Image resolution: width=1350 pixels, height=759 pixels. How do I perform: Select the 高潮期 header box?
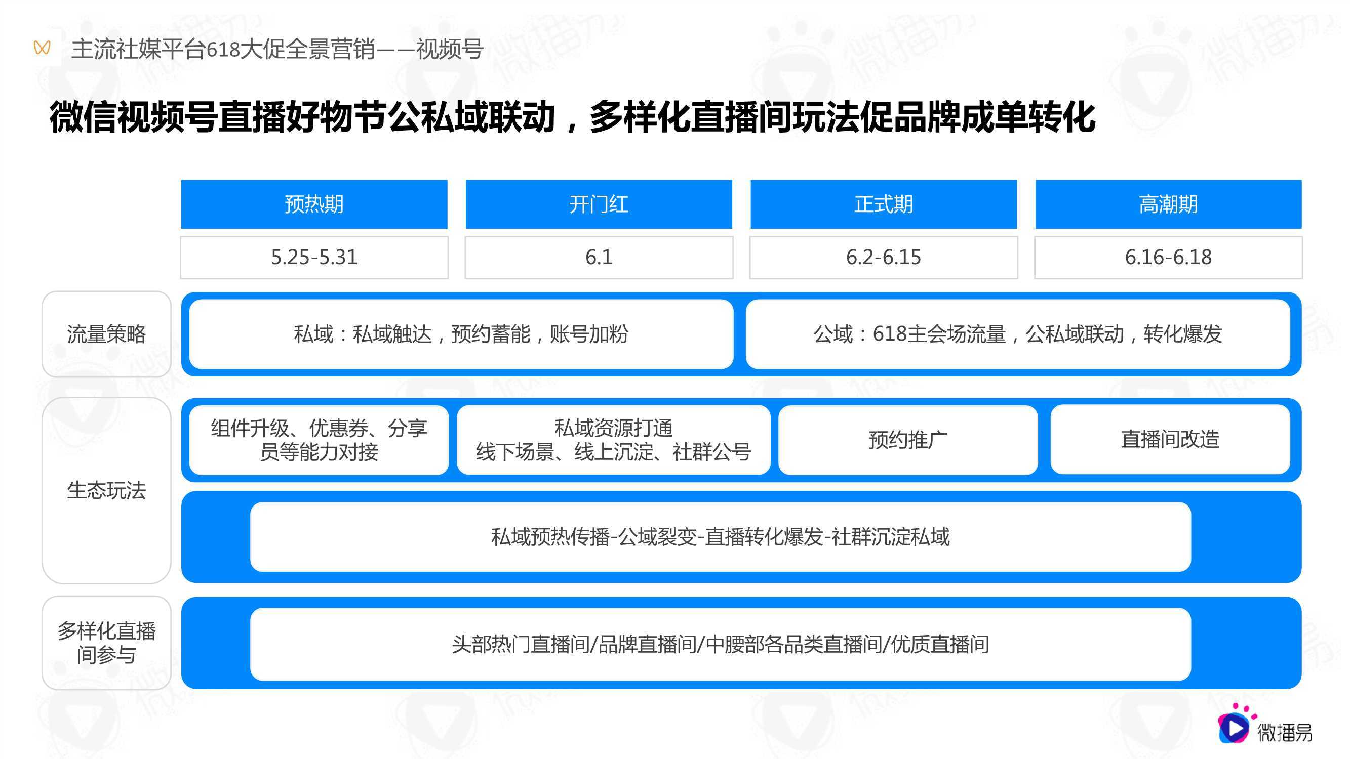(x=1168, y=204)
